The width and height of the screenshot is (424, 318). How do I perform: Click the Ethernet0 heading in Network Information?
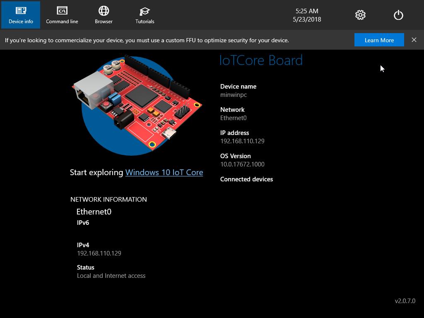[94, 212]
